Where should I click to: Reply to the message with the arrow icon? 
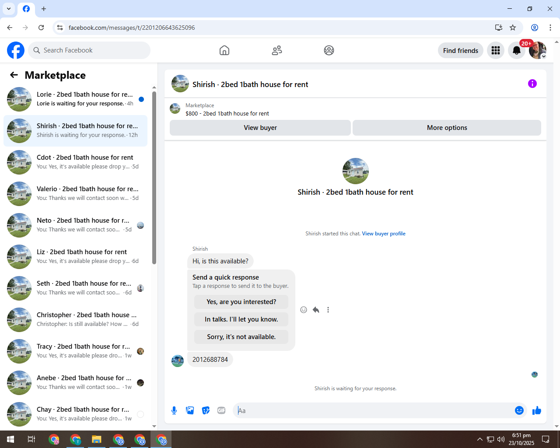(316, 310)
